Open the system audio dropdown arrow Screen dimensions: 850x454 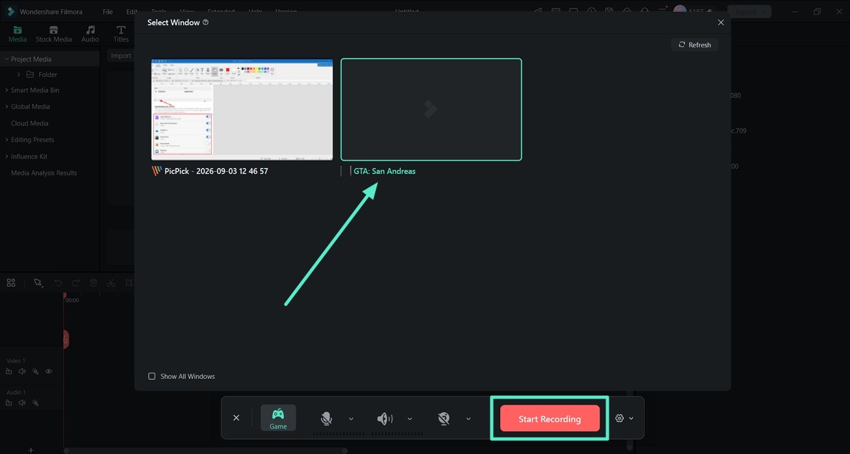[x=410, y=419]
